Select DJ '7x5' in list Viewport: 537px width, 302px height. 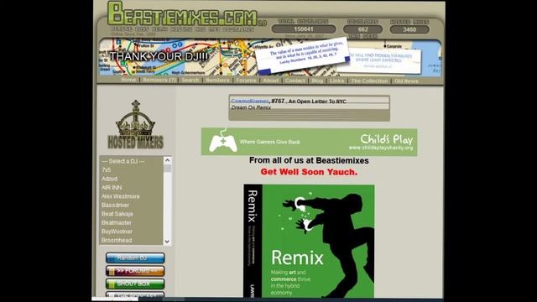(131, 170)
